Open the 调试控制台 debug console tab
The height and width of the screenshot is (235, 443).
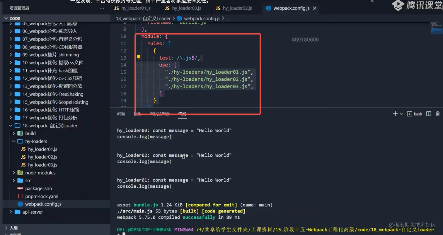(160, 114)
